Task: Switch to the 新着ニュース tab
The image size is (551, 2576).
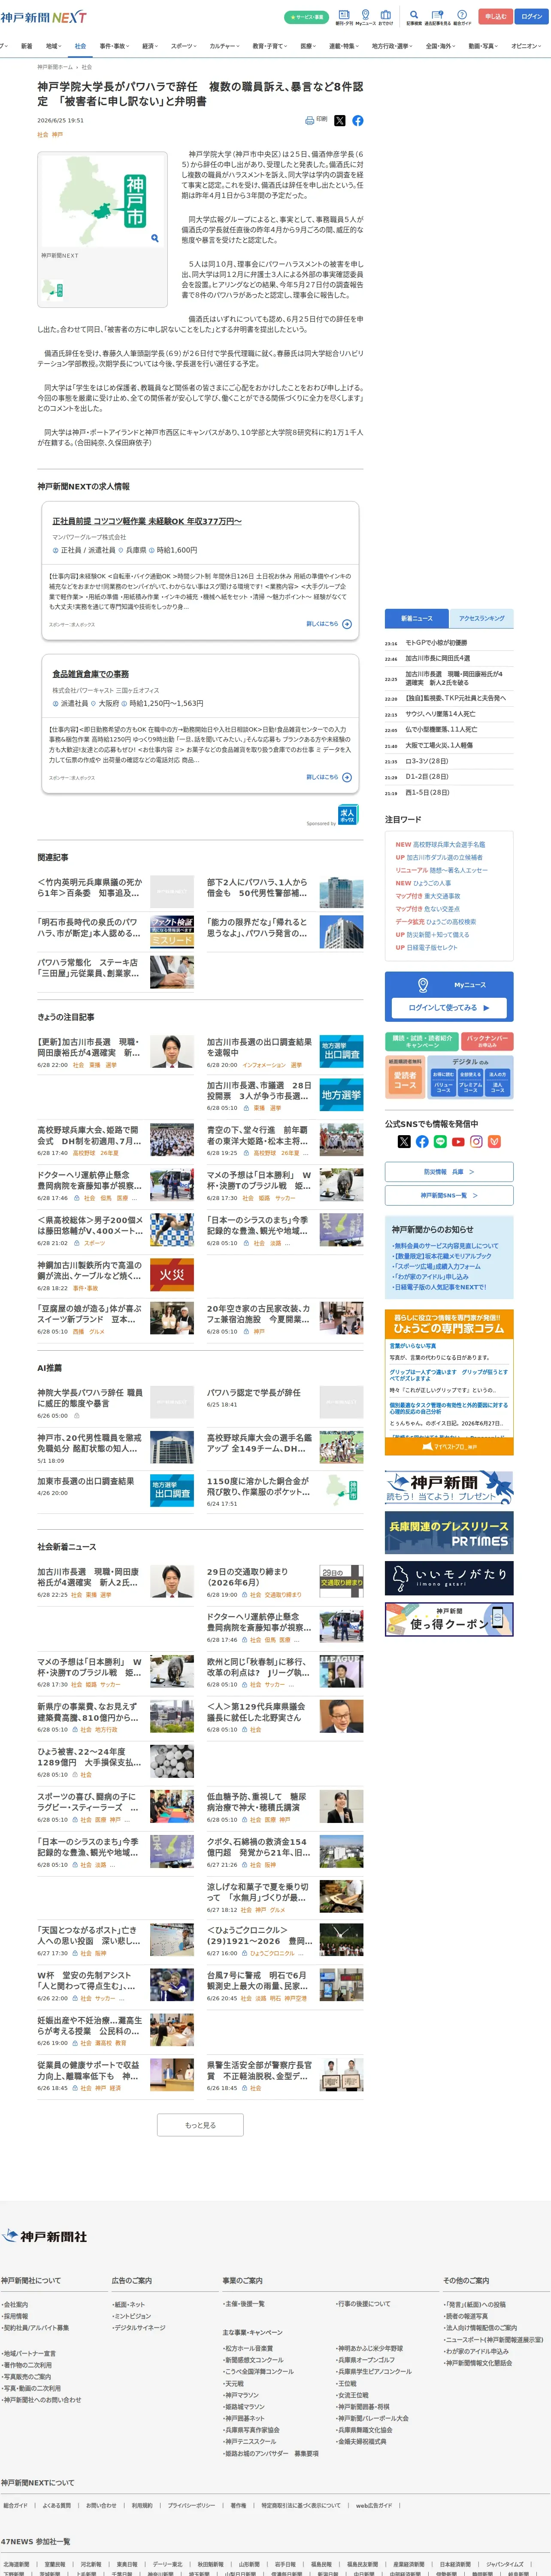Action: click(417, 618)
